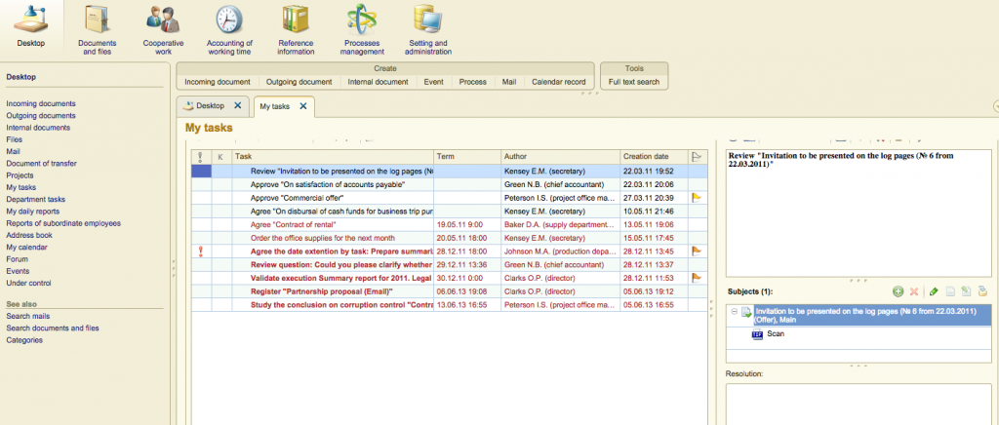Open Forum link in sidebar
The height and width of the screenshot is (425, 999).
[x=17, y=259]
